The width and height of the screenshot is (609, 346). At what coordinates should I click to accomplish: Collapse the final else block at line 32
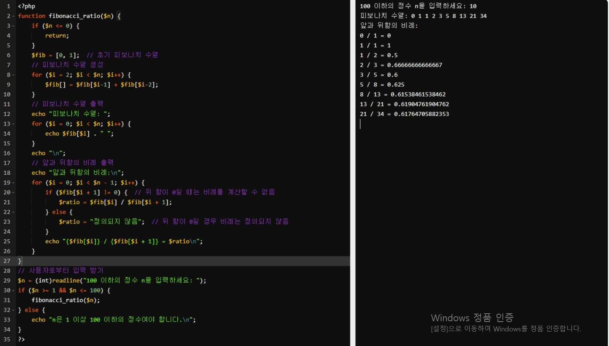tap(14, 310)
